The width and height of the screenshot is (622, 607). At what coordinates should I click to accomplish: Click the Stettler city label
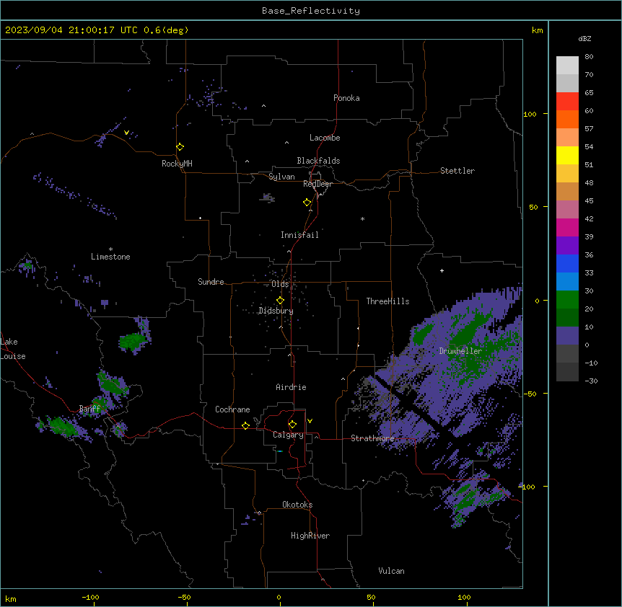pyautogui.click(x=457, y=171)
